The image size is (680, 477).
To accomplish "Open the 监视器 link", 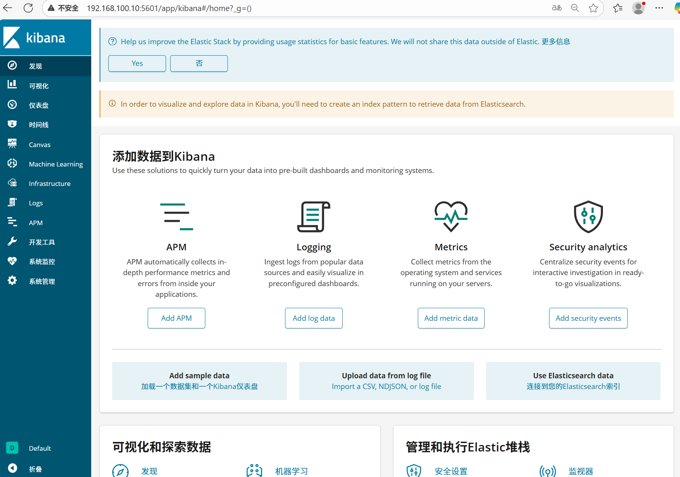I will (581, 471).
